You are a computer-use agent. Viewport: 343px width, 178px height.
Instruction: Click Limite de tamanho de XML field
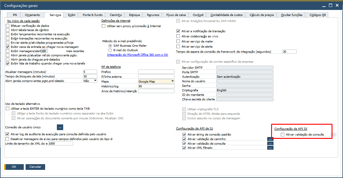point(60,144)
